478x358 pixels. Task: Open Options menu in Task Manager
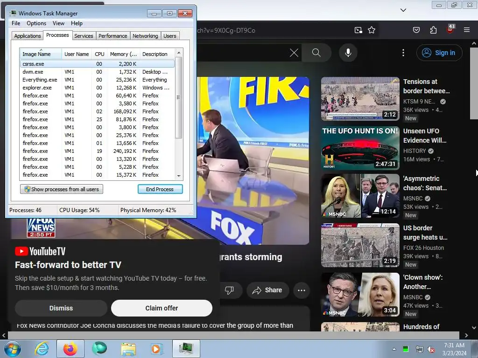tap(36, 23)
